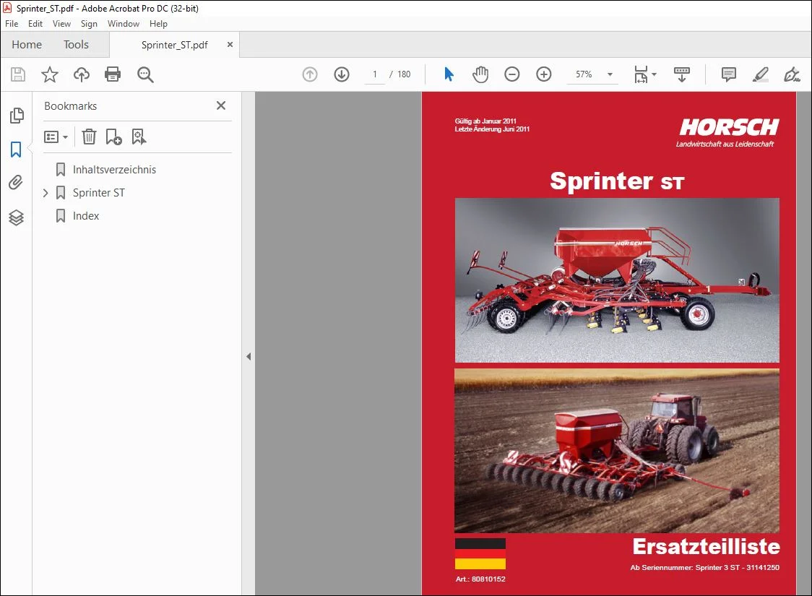Select the arrow selection tool
Screen dimensions: 812x596
[x=449, y=74]
